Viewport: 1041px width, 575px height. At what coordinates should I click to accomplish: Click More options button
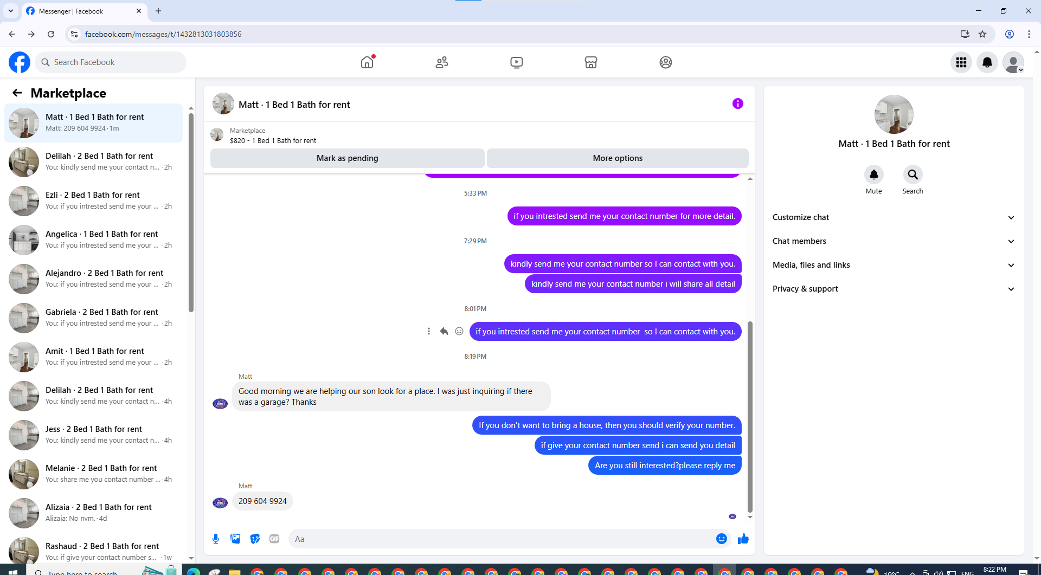pyautogui.click(x=618, y=158)
